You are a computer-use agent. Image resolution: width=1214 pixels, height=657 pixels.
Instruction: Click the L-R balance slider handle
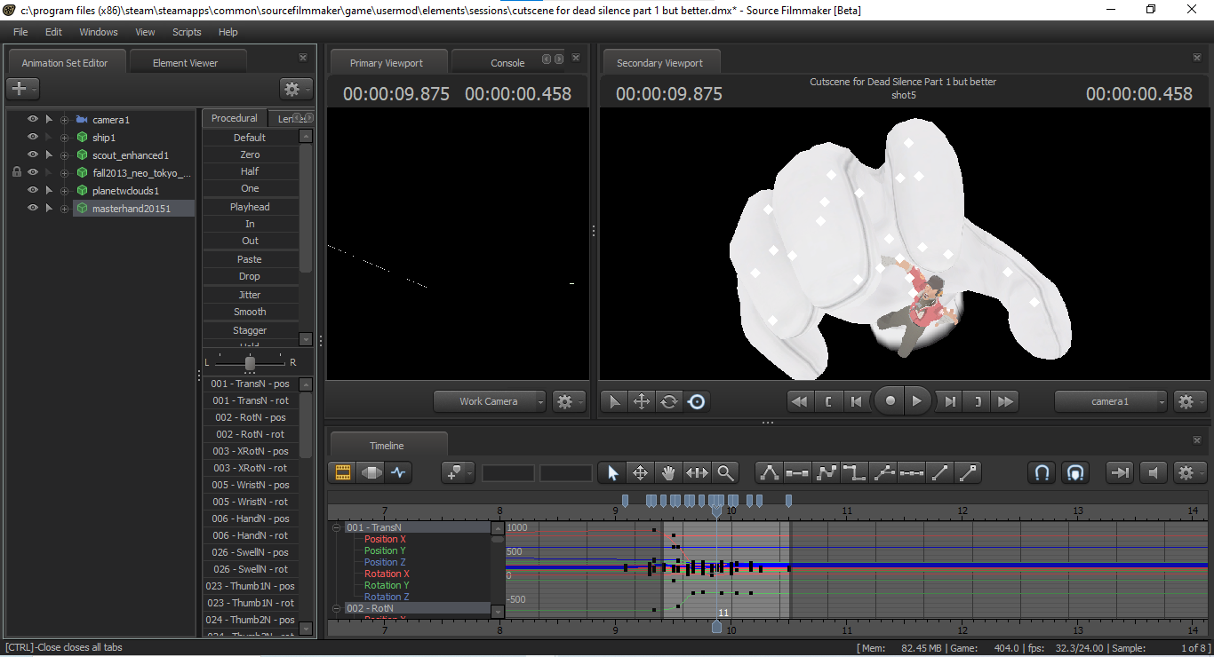point(250,362)
